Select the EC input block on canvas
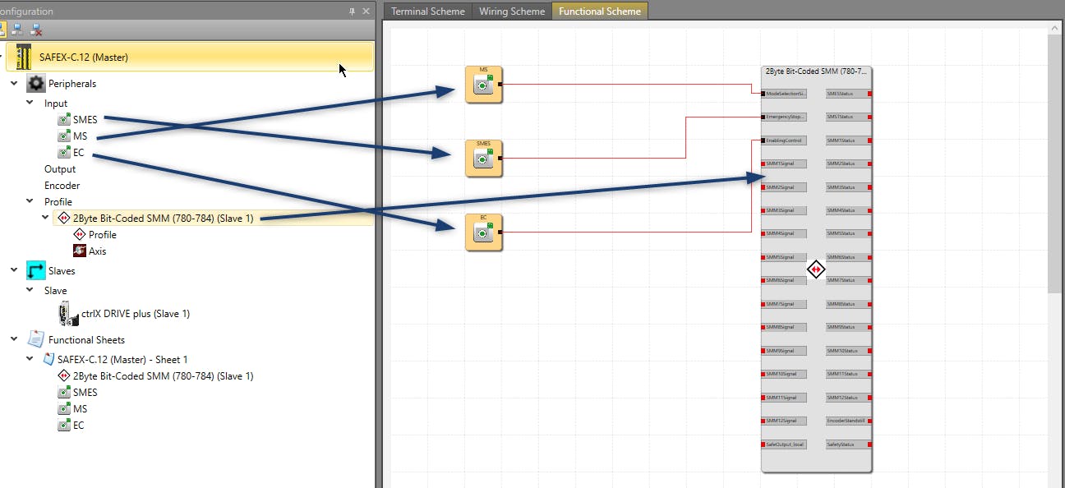Viewport: 1065px width, 488px height. pyautogui.click(x=483, y=232)
